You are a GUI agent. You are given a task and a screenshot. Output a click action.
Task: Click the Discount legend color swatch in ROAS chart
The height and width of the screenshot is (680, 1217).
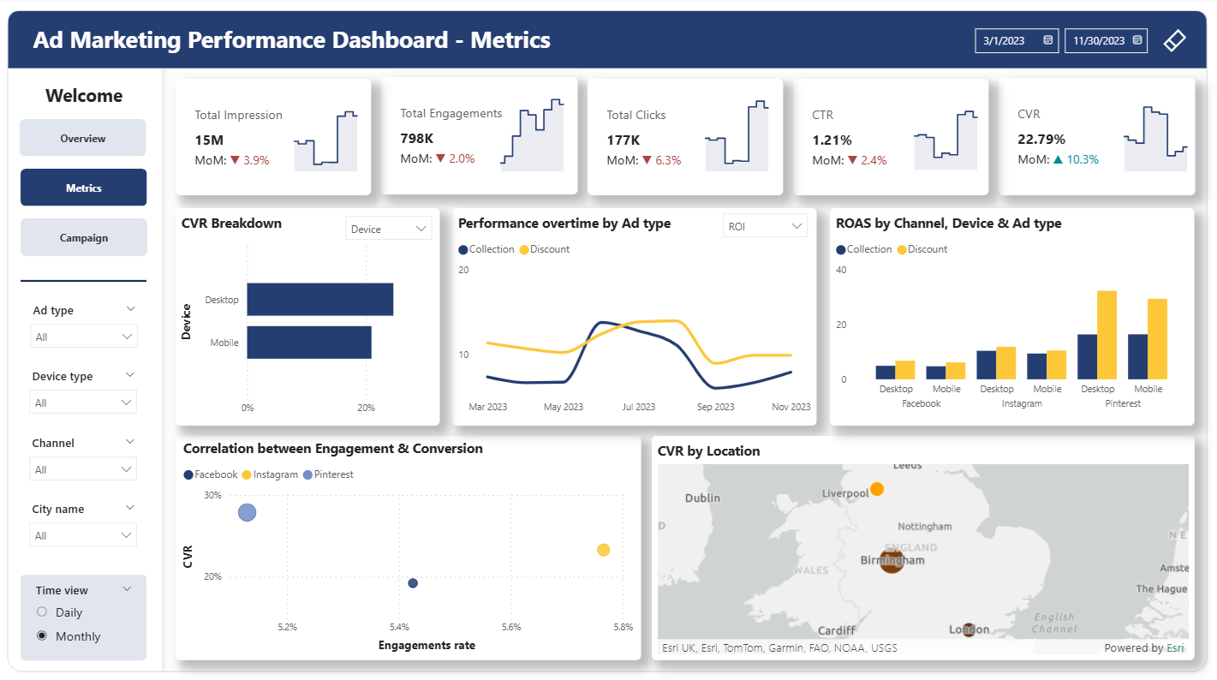(x=901, y=250)
